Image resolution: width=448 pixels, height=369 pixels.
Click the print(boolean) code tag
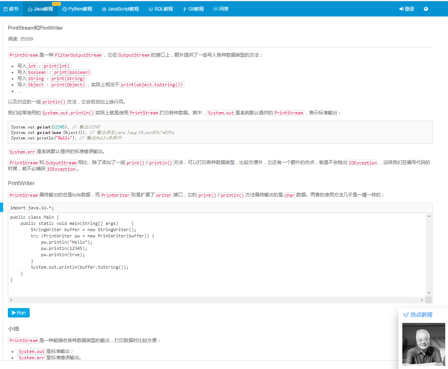click(x=72, y=72)
